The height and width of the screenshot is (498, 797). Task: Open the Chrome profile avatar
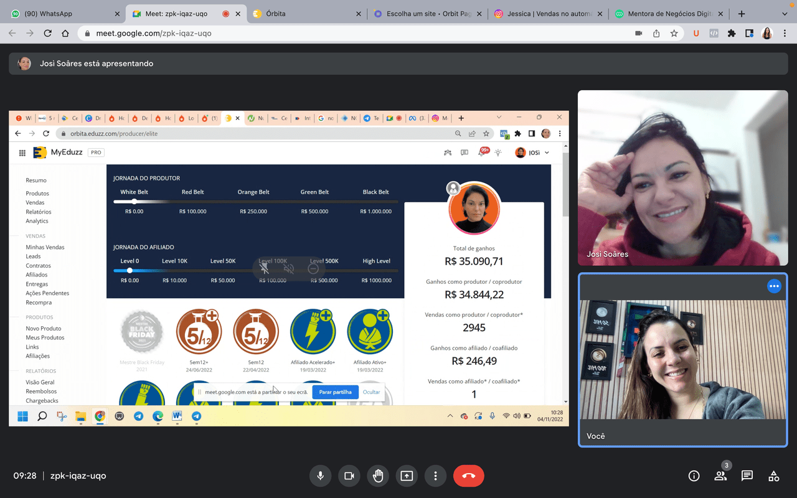coord(767,34)
